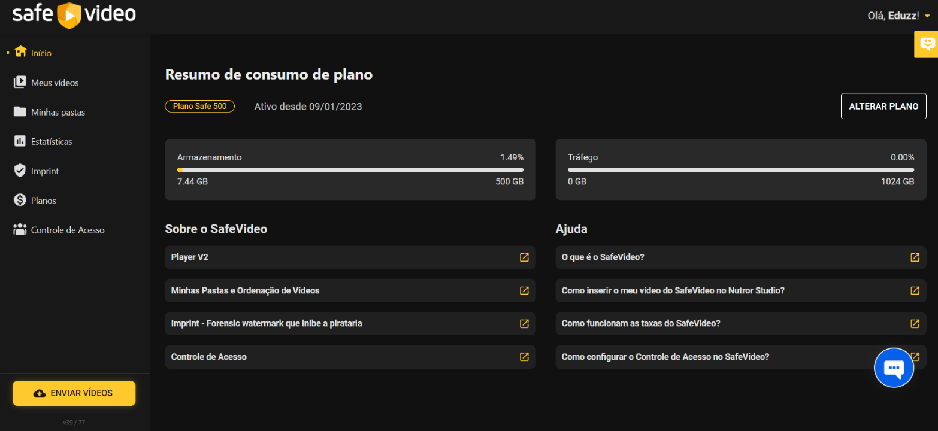Image resolution: width=938 pixels, height=431 pixels.
Task: Click the Minhas pastas folder icon
Action: [20, 112]
